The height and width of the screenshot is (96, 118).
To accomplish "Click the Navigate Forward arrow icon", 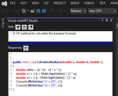I will point(16,11).
